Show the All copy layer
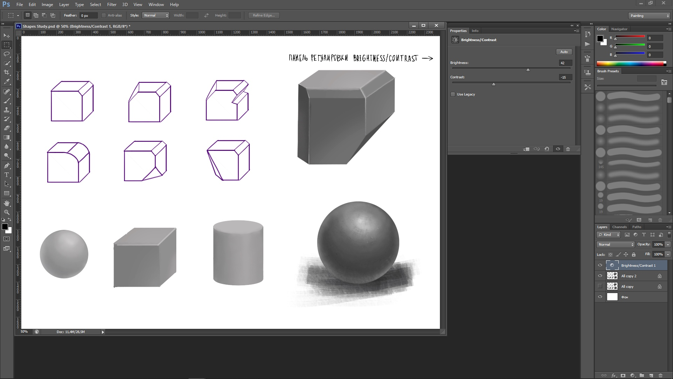This screenshot has height=379, width=673. [600, 286]
